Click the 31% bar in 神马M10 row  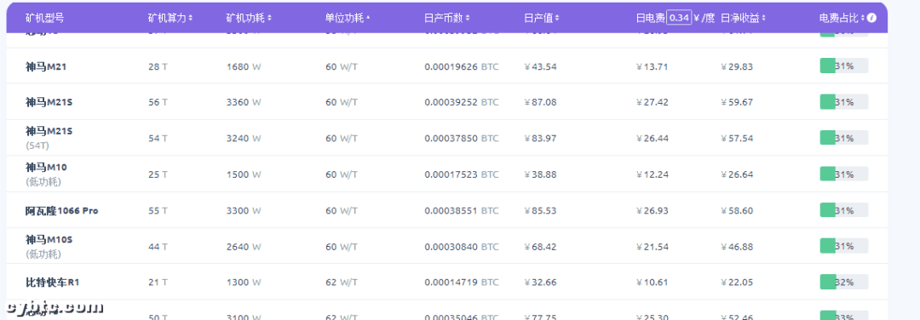[x=843, y=174]
